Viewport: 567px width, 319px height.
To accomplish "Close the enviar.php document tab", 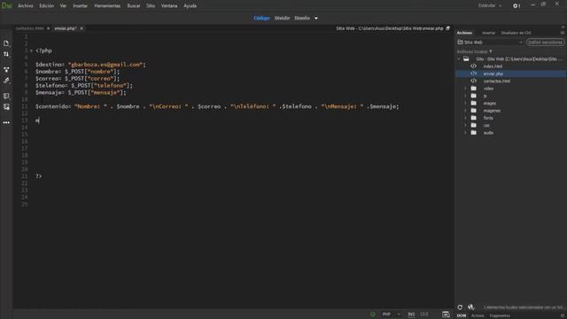I will coord(82,28).
